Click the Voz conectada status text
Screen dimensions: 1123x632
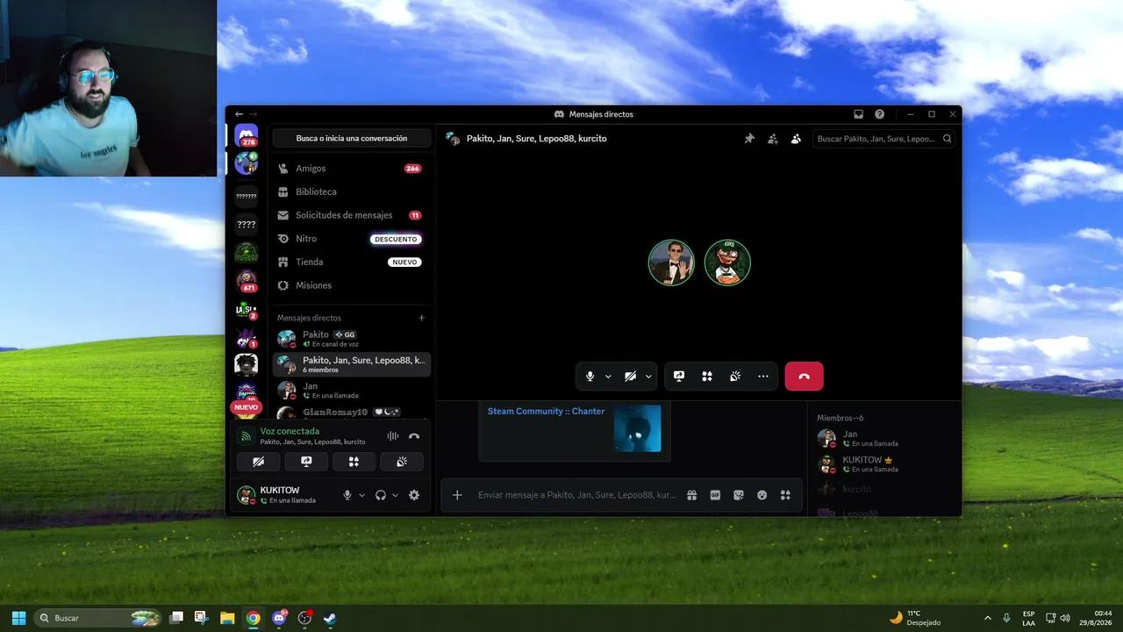290,431
